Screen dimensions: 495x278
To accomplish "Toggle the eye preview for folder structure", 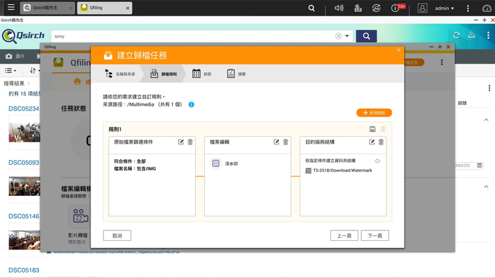I will pos(377,161).
